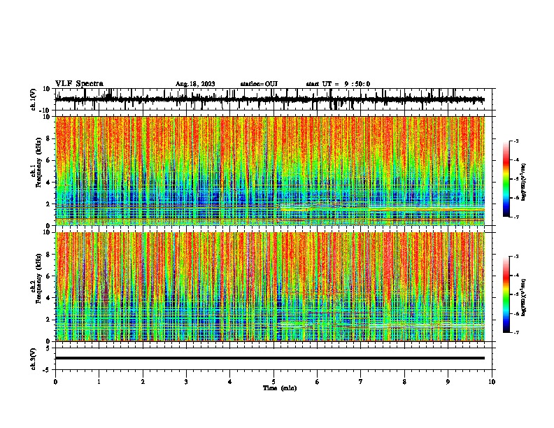Click time axis tick label "7"
554x428 pixels.
pyautogui.click(x=361, y=382)
